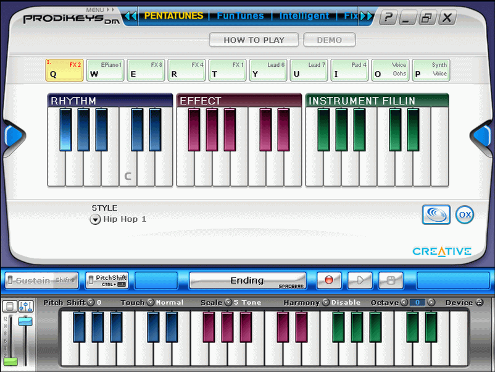
Task: Play the first blue black key on bottom keyboard
Action: (x=79, y=327)
